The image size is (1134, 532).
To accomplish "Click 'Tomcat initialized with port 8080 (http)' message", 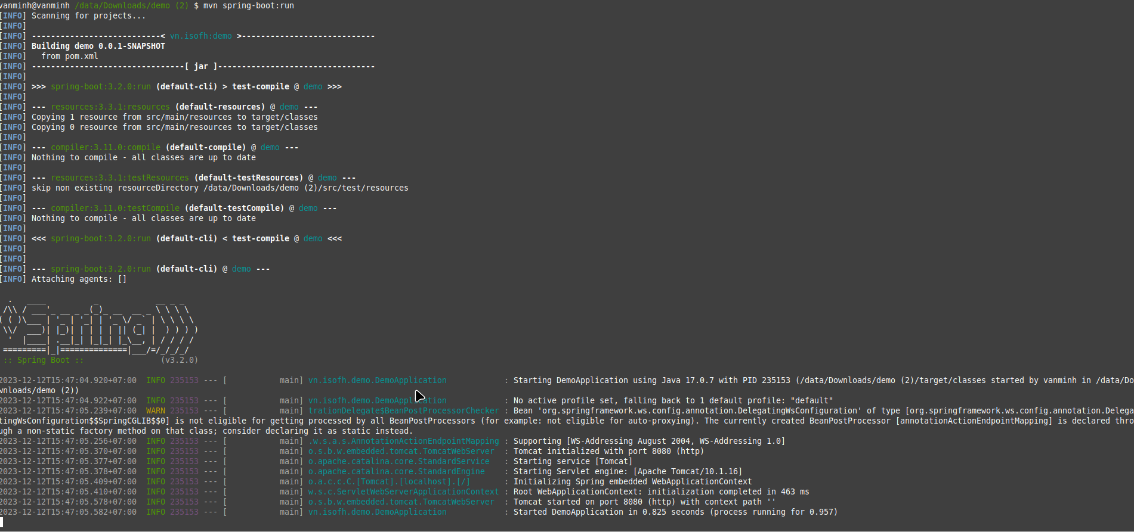I will tap(609, 451).
